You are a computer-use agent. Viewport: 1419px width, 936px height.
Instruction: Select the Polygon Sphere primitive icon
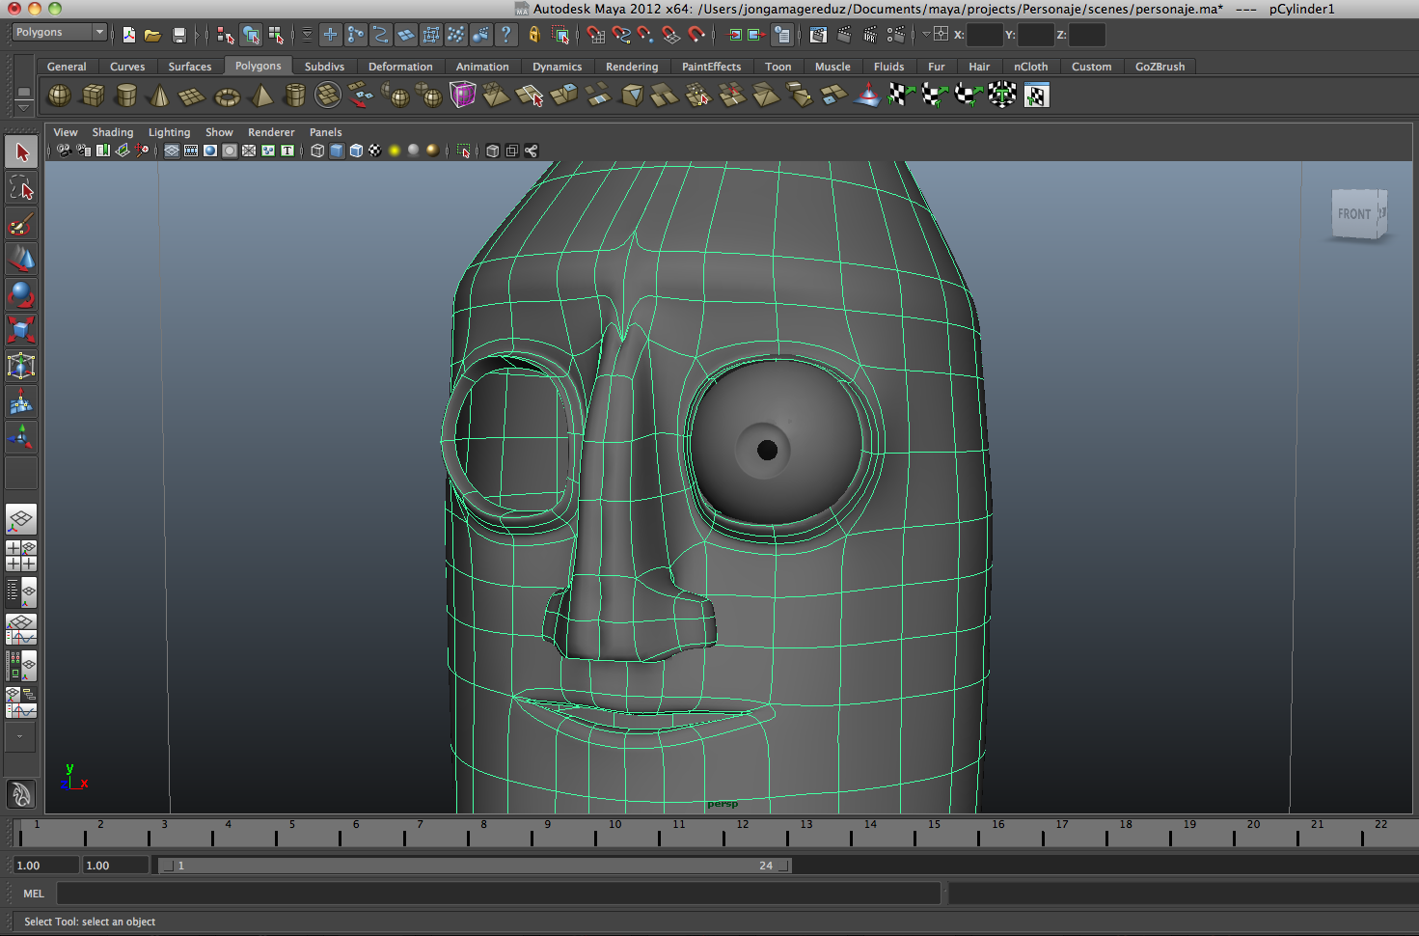coord(59,96)
